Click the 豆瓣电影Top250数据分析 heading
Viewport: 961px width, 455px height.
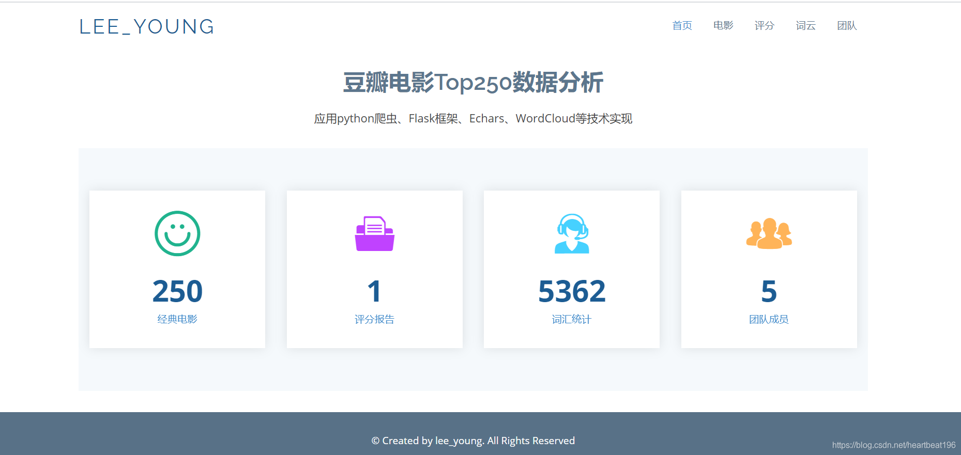[x=473, y=83]
